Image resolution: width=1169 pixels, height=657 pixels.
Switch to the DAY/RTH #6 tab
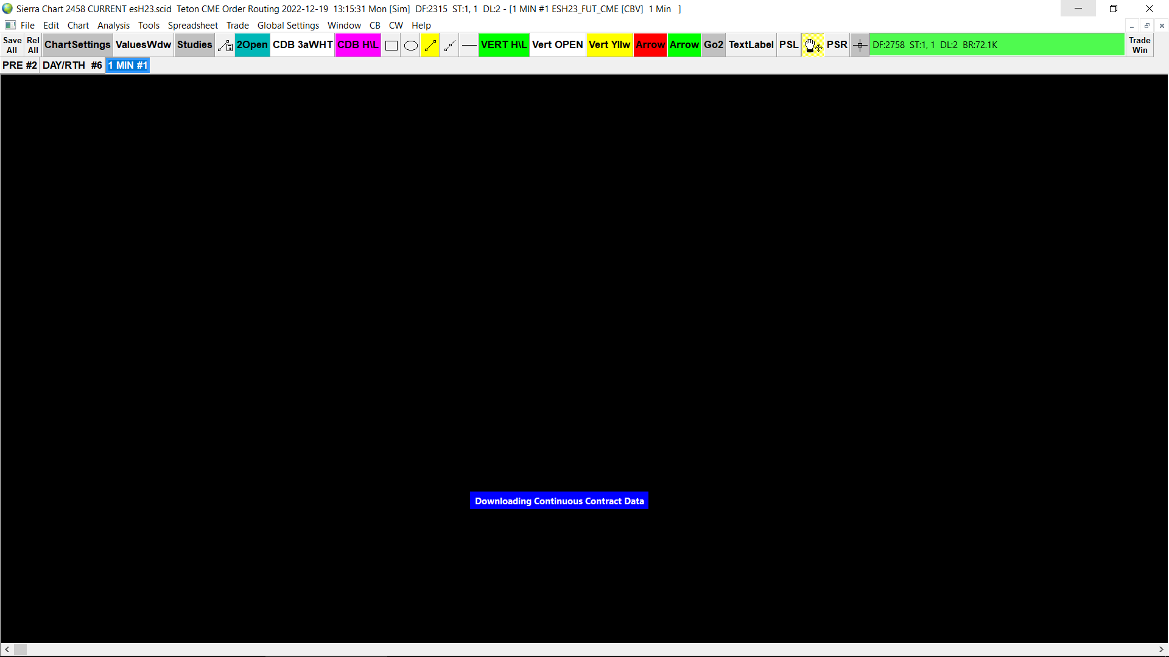pos(72,65)
